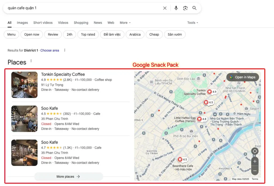This screenshot has height=186, width=274.
Task: Center map on my location icon
Action: tap(255, 151)
